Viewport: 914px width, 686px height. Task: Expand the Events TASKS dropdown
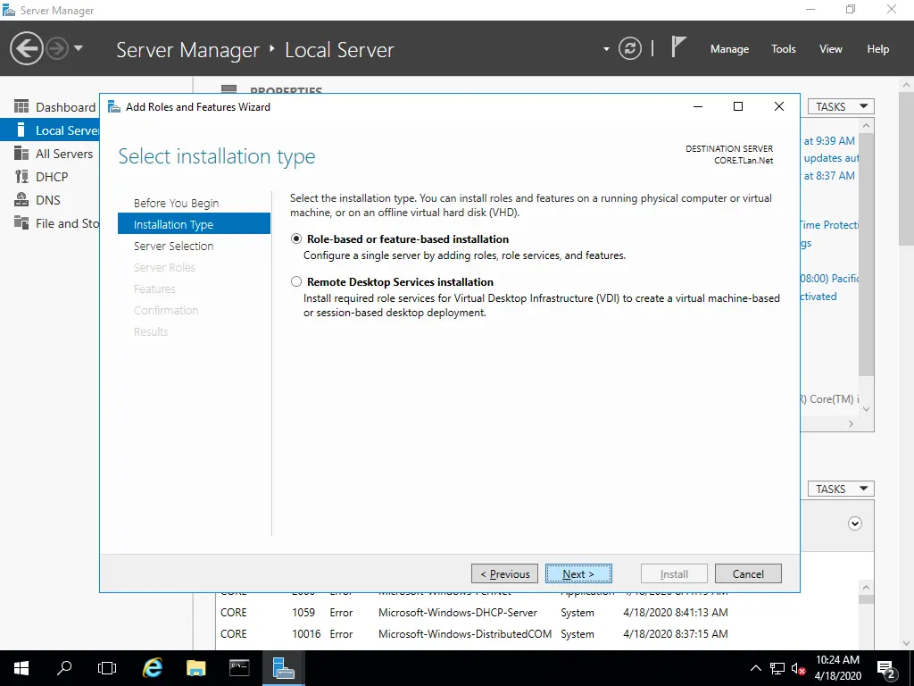(840, 489)
